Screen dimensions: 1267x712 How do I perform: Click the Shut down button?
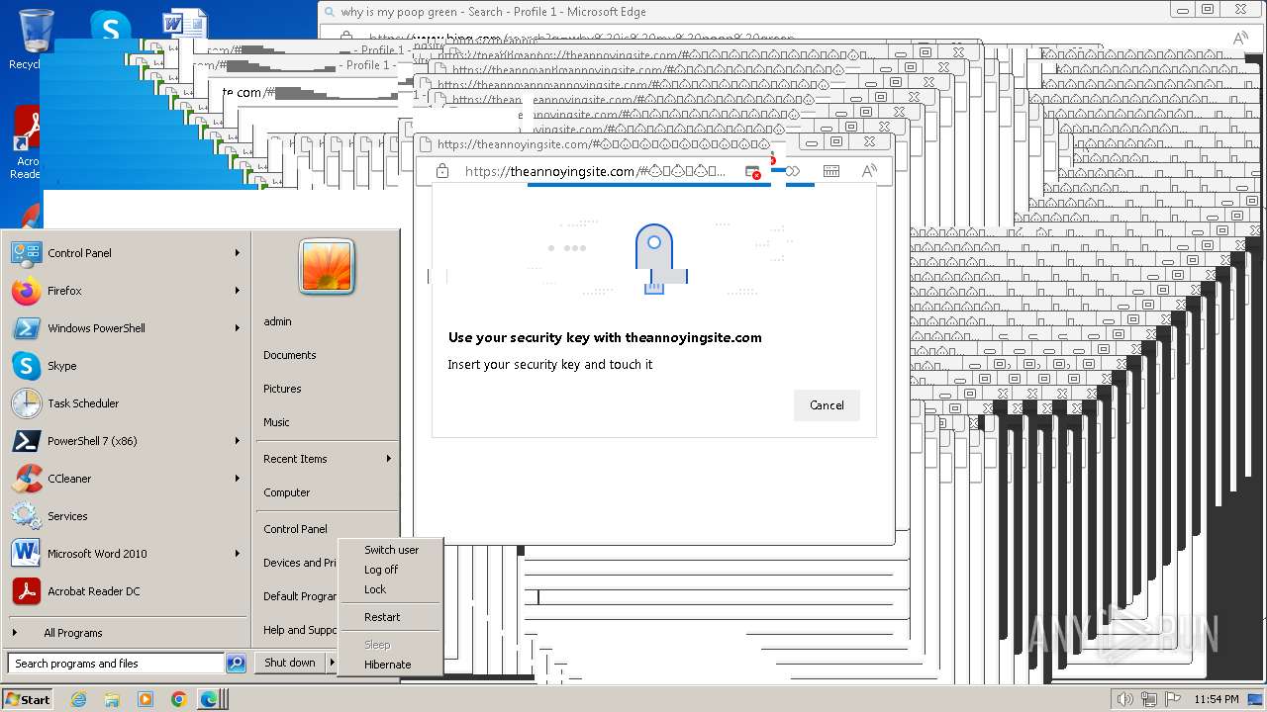point(290,663)
